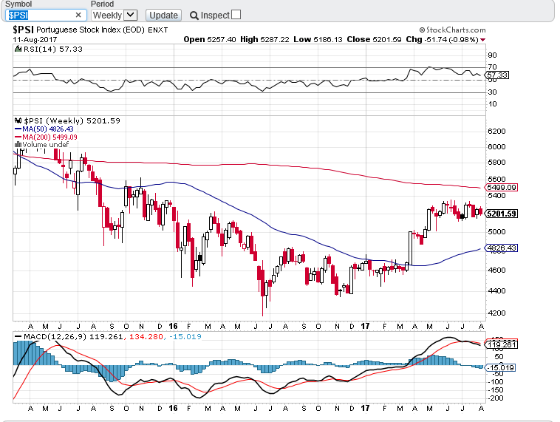Screen dimensions: 560x422
Task: Click the magnifier Inspect icon
Action: point(194,16)
